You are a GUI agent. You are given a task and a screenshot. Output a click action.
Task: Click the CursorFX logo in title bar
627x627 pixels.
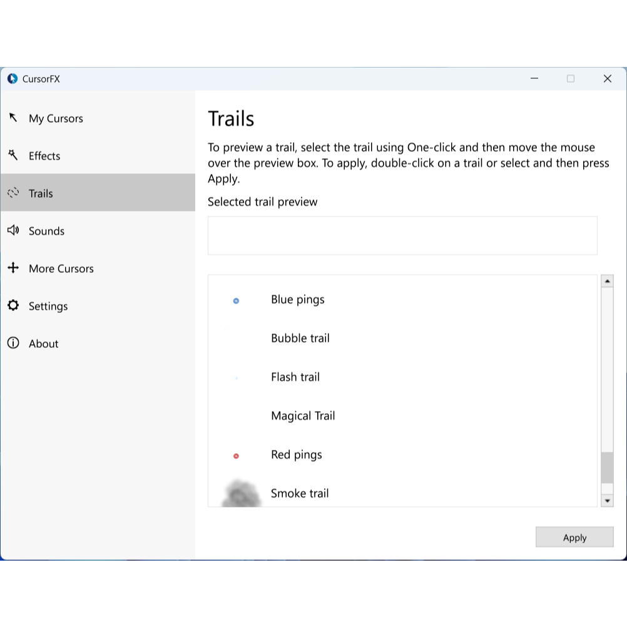click(x=13, y=79)
